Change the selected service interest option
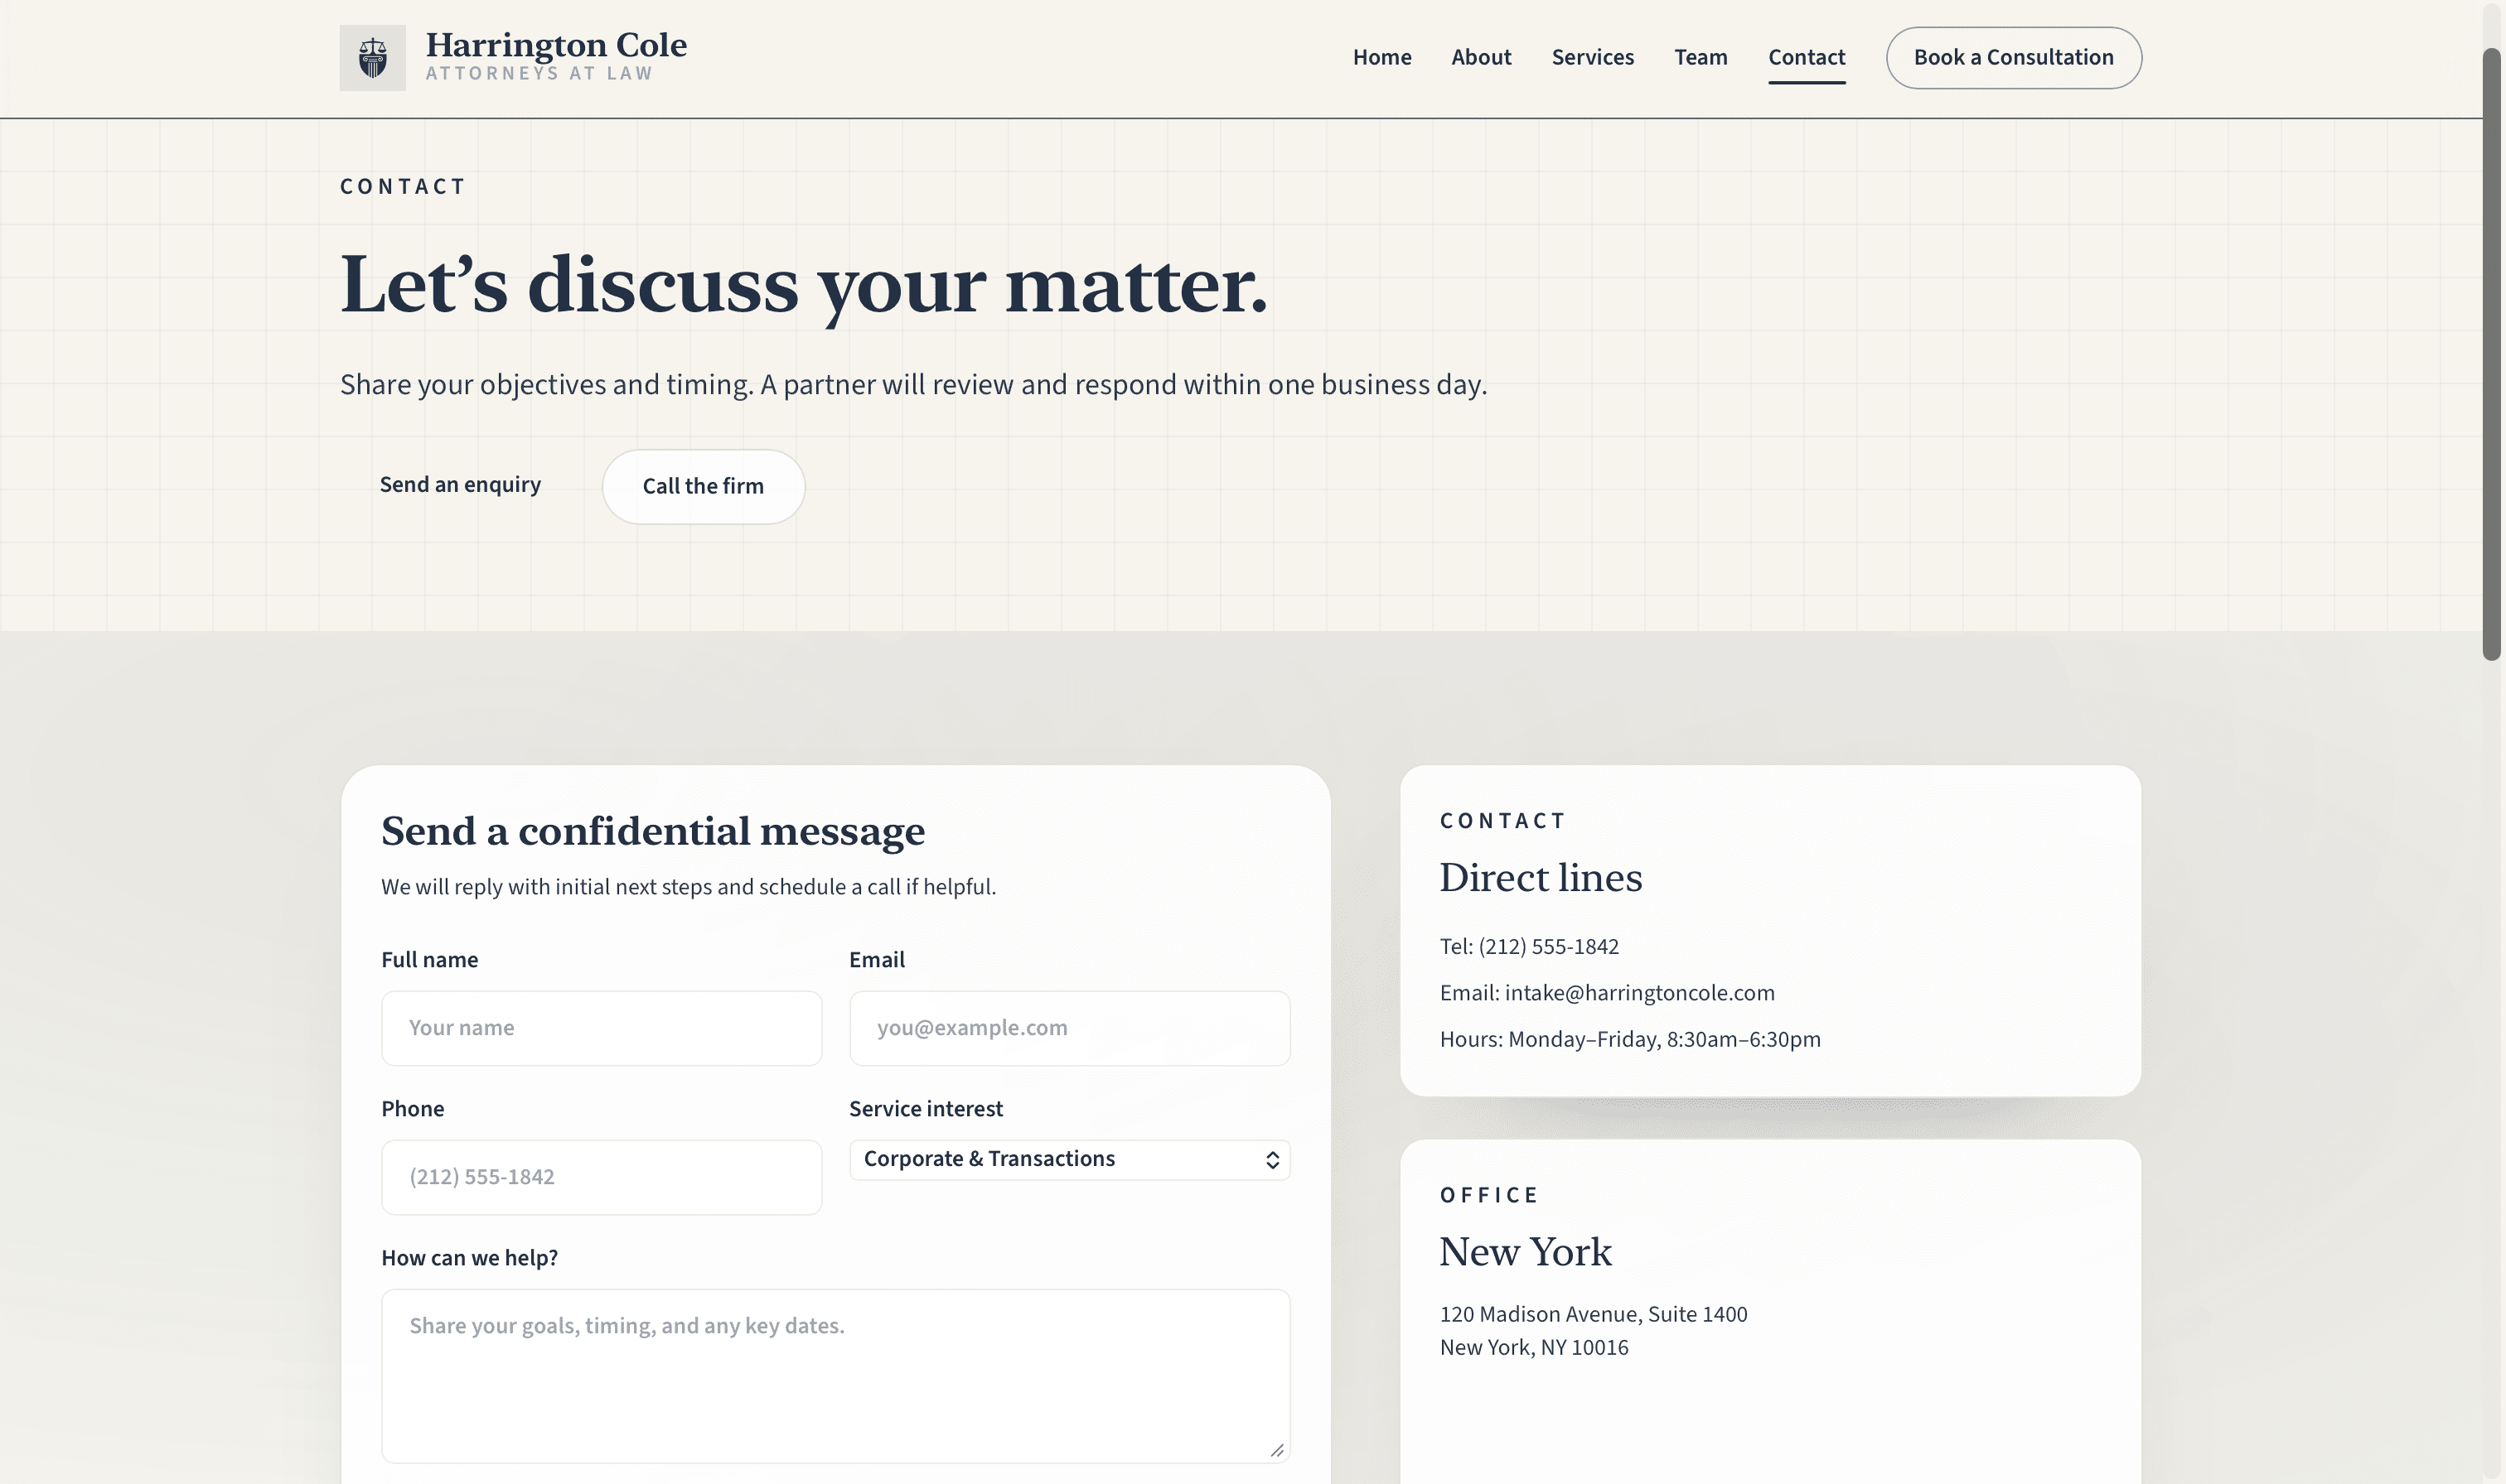The height and width of the screenshot is (1484, 2506). click(x=1068, y=1159)
